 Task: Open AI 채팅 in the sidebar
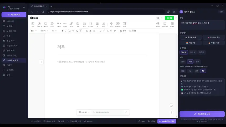14,26
